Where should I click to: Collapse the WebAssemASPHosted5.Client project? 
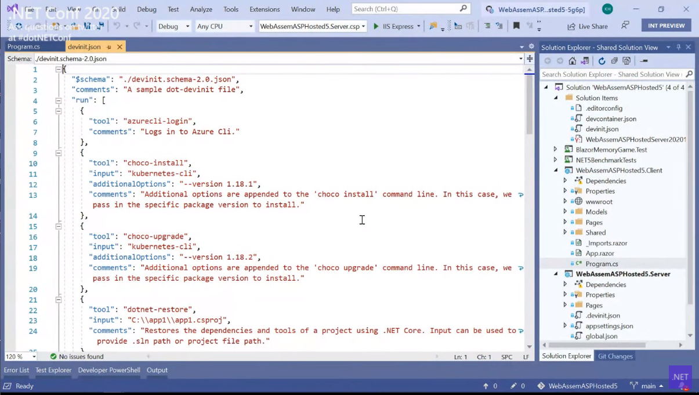(x=555, y=171)
